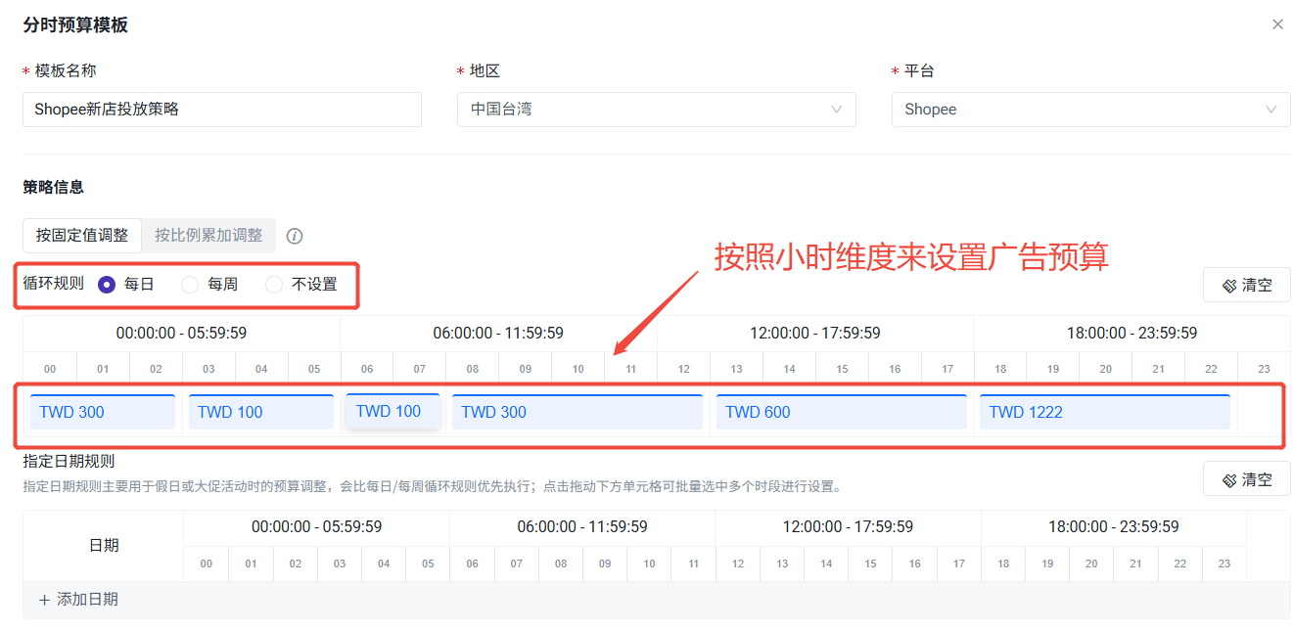Screen dimensions: 1293x631
Task: Switch to 按比例累加调整 tab
Action: coord(208,236)
